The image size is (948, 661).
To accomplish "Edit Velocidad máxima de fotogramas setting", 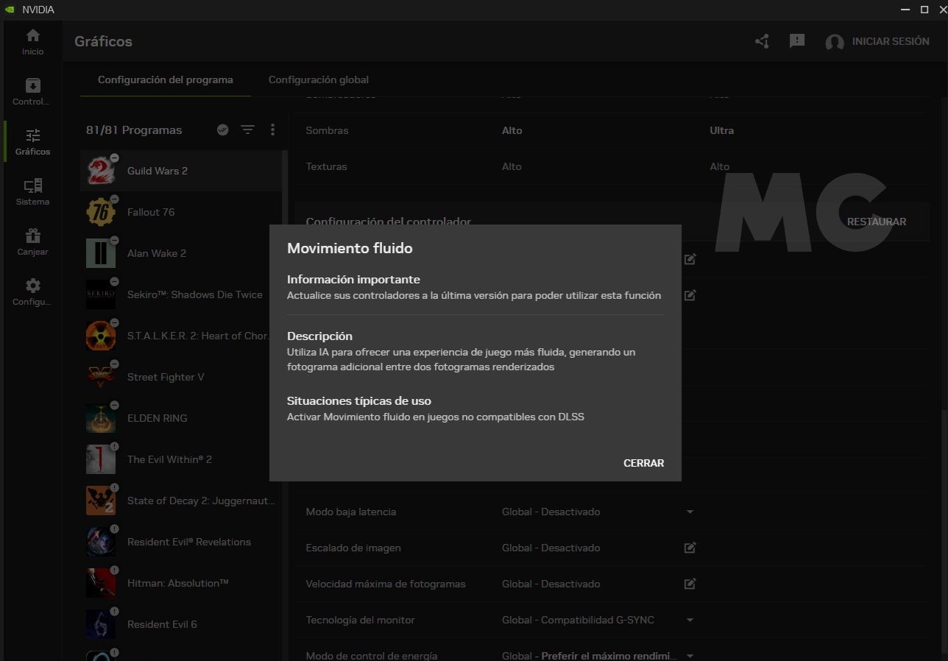I will pos(690,584).
